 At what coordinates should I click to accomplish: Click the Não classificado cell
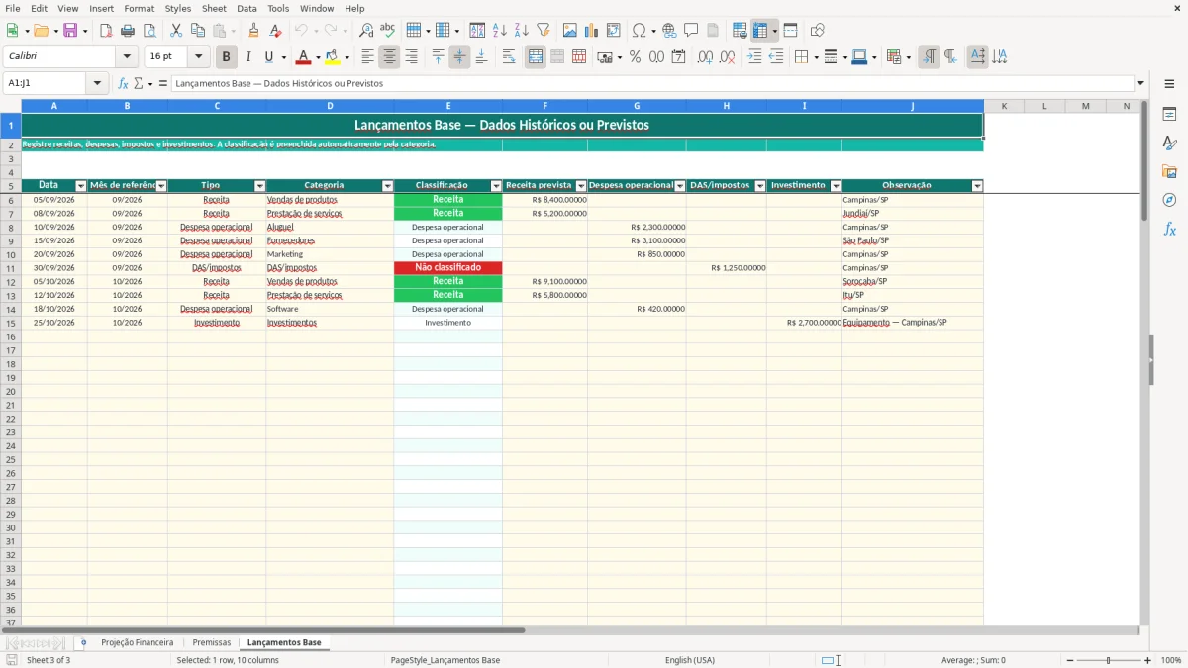click(448, 268)
